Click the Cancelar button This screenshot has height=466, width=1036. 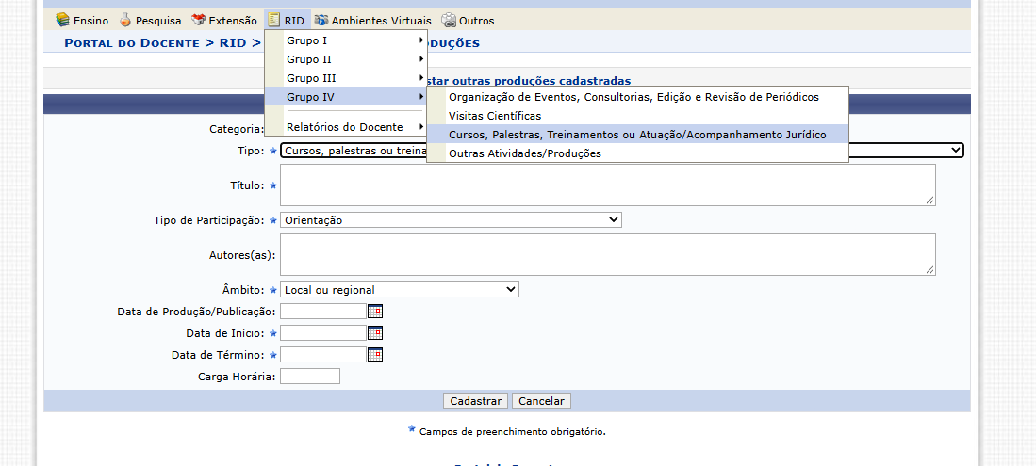click(541, 401)
